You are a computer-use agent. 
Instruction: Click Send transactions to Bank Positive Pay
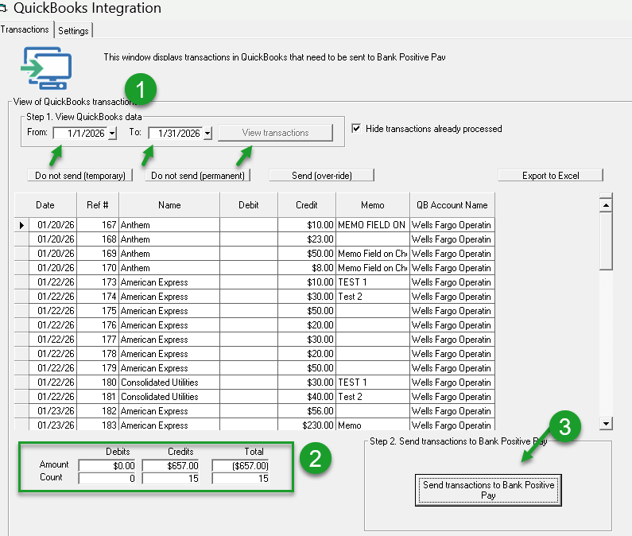[x=488, y=490]
